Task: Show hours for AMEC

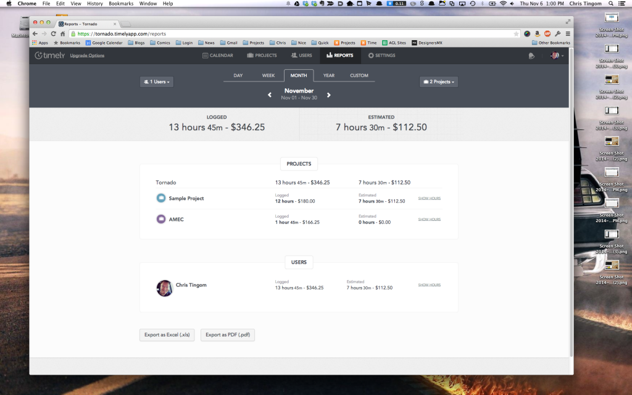Action: click(430, 219)
